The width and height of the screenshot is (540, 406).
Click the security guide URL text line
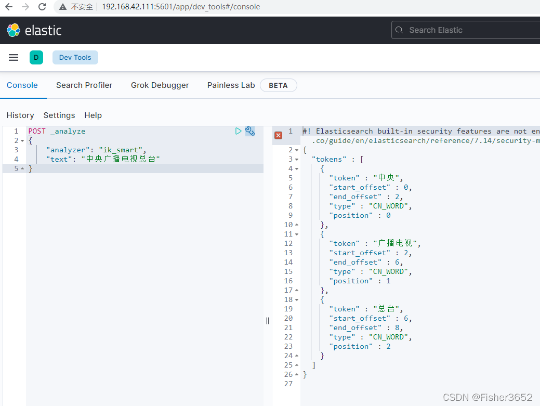(426, 140)
